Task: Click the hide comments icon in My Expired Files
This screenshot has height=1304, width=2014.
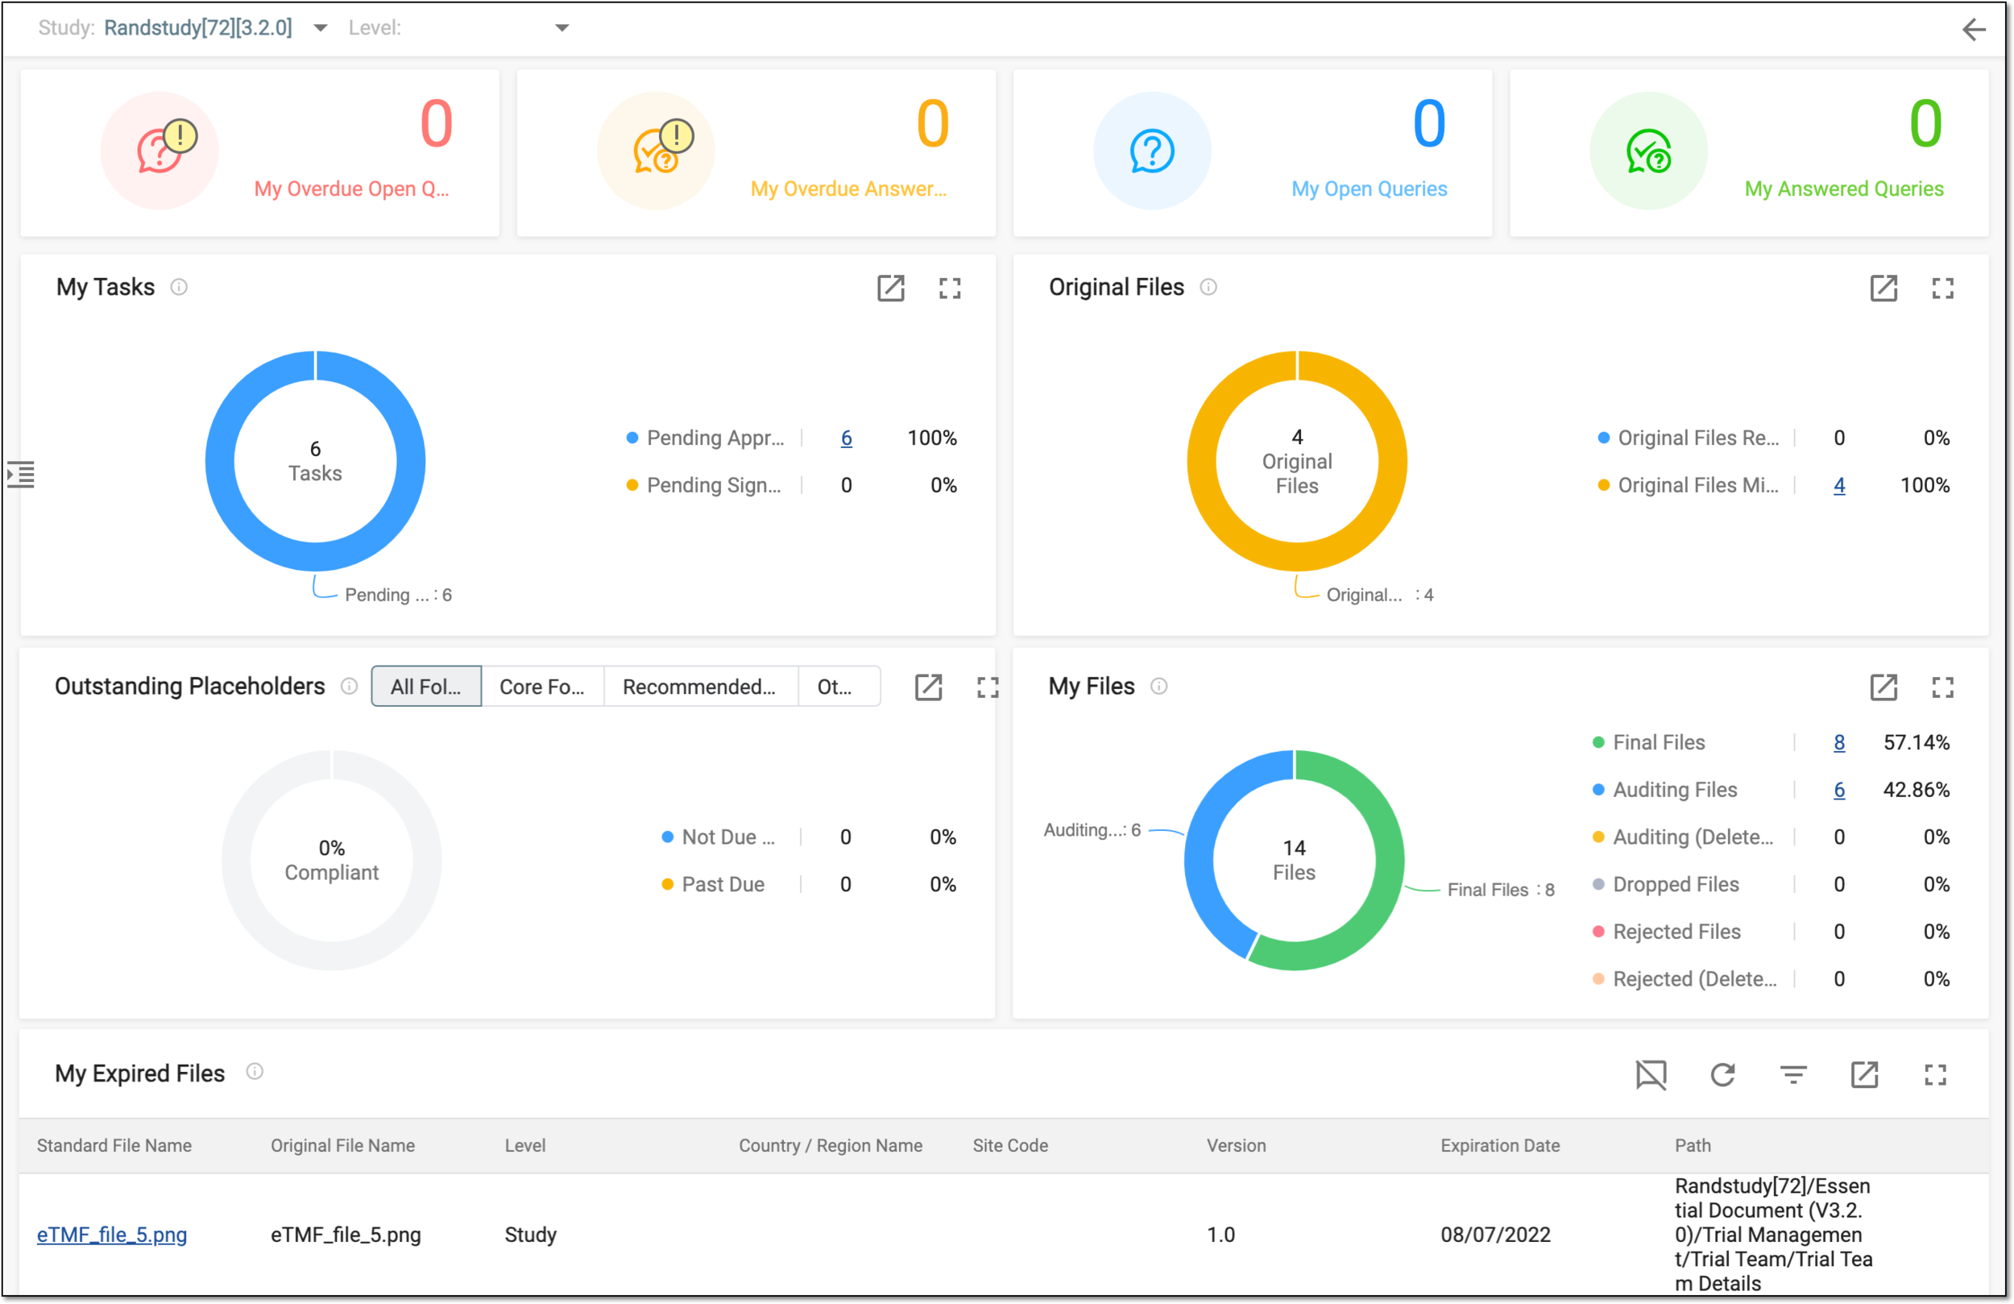Action: tap(1650, 1074)
